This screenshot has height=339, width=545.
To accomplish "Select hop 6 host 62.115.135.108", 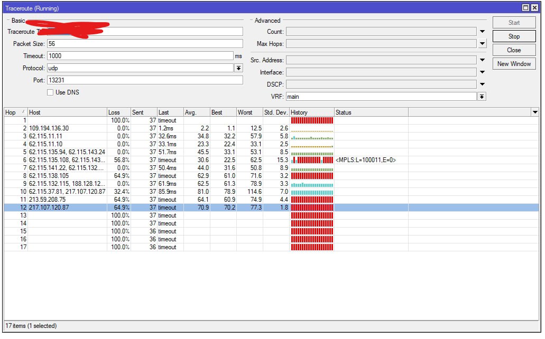I will click(67, 160).
